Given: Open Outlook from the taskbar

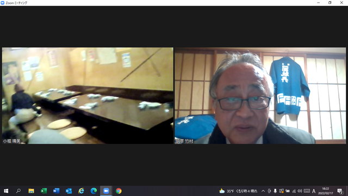Looking at the screenshot, I should pyautogui.click(x=69, y=191).
